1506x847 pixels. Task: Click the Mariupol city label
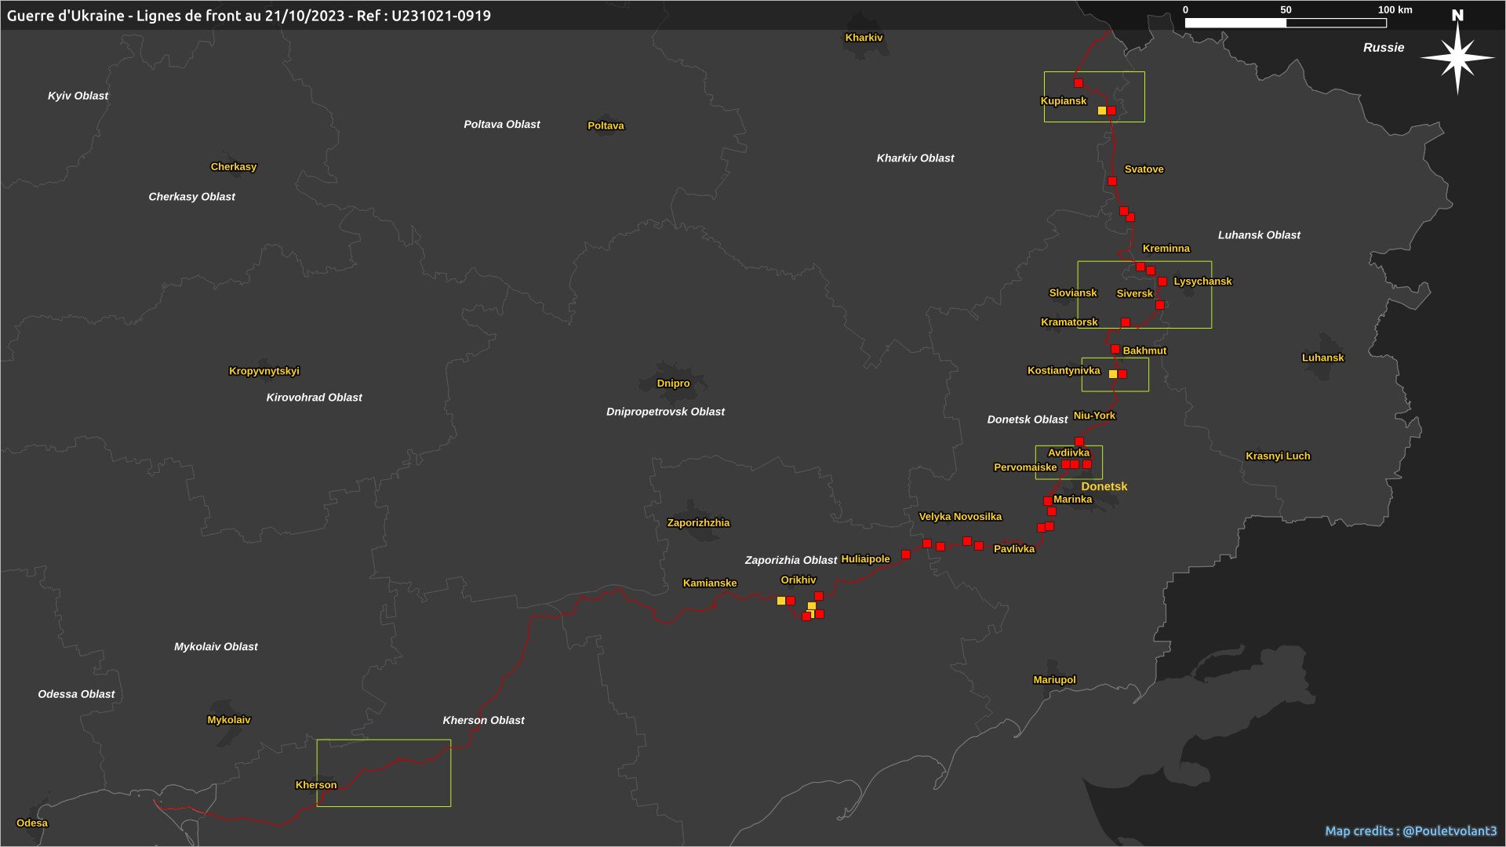coord(1054,680)
